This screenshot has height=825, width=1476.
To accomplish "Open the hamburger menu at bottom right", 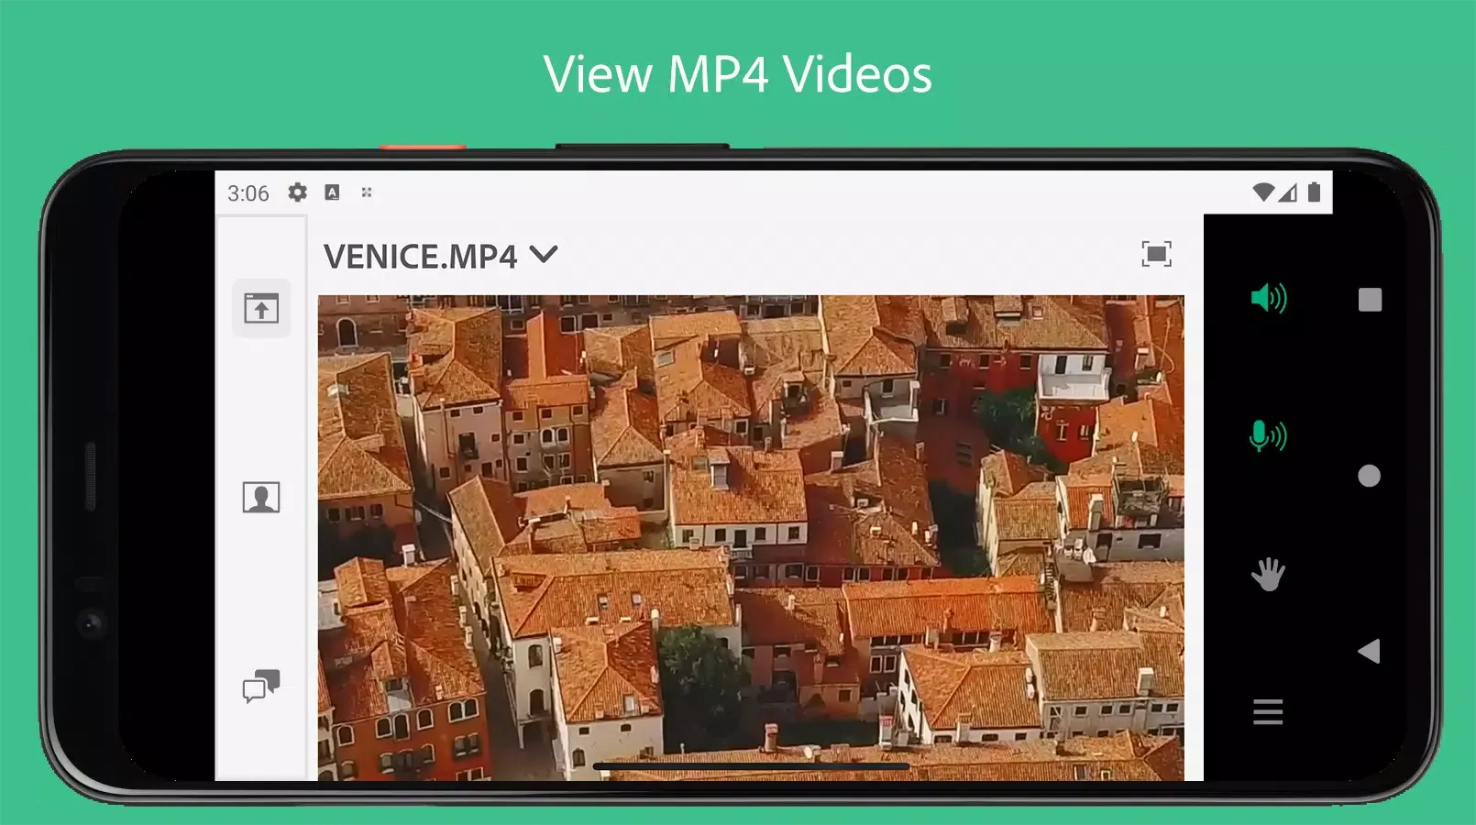I will [x=1267, y=711].
